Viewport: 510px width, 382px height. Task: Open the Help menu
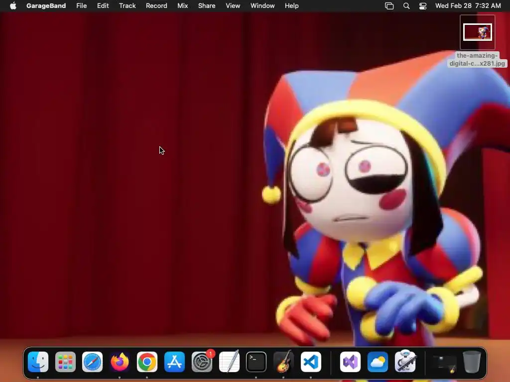[x=291, y=6]
